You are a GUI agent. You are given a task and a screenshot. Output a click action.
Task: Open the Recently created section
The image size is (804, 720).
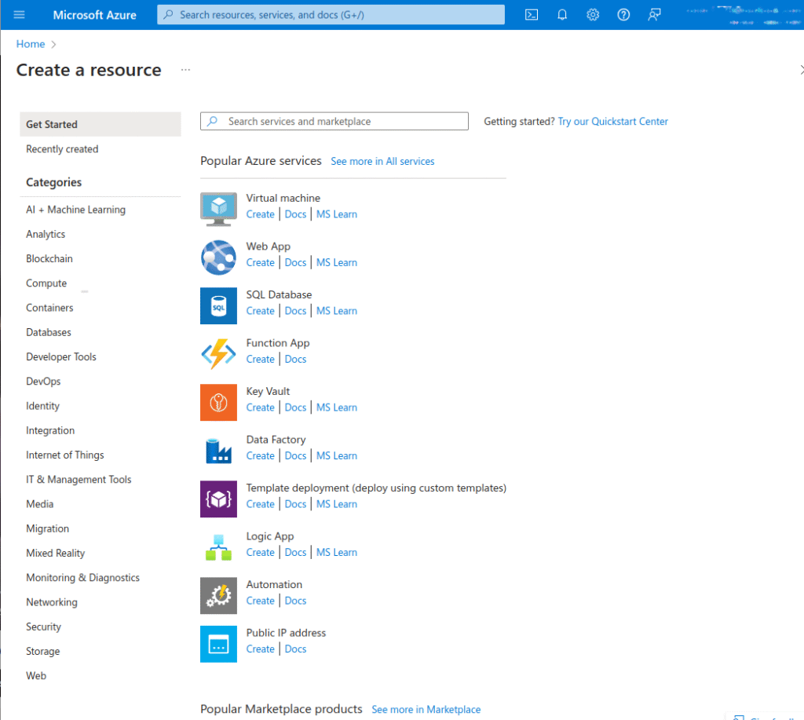(62, 149)
